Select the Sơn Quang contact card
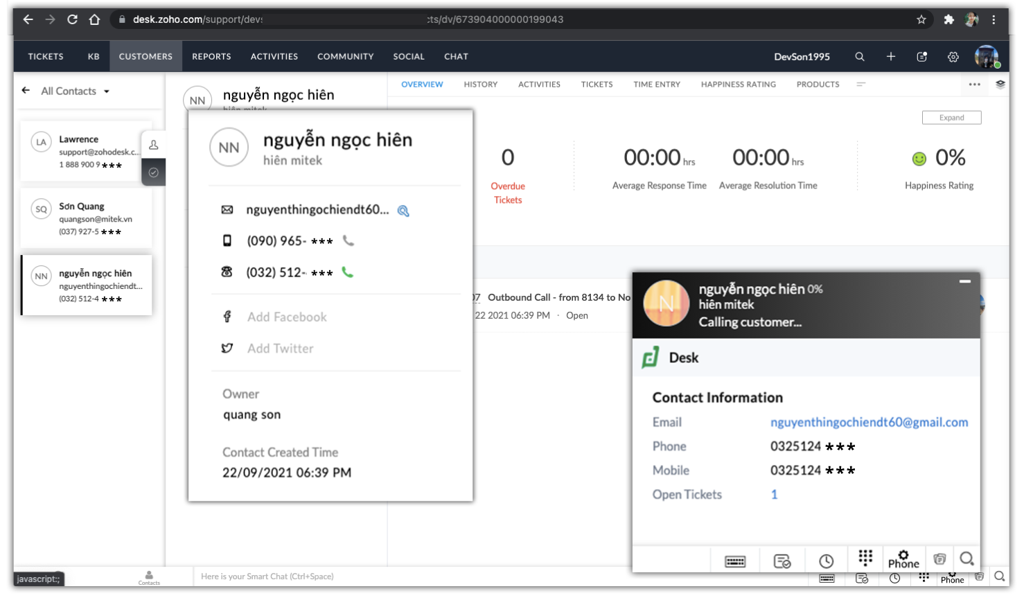1024x600 pixels. (87, 218)
